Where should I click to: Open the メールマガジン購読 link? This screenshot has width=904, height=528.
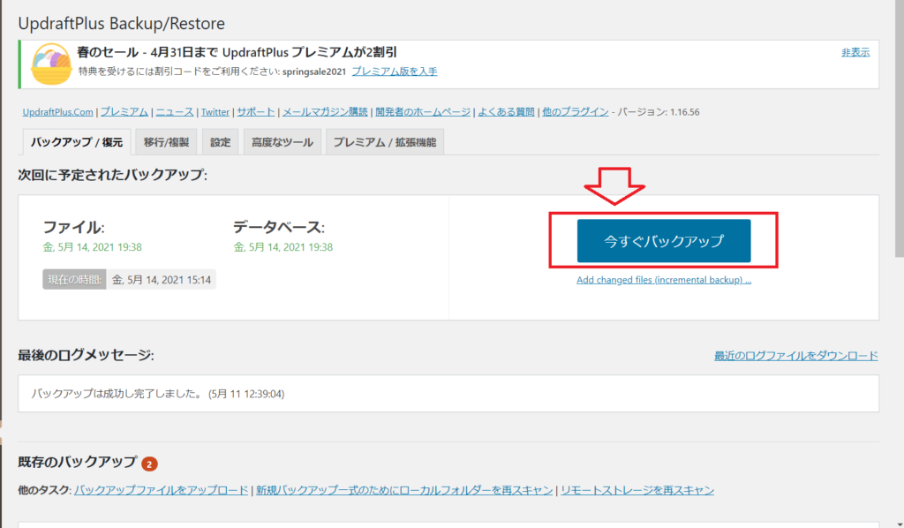[x=325, y=112]
